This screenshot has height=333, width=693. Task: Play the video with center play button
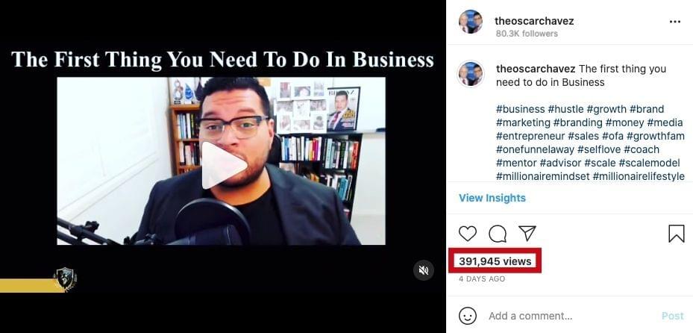tap(224, 165)
